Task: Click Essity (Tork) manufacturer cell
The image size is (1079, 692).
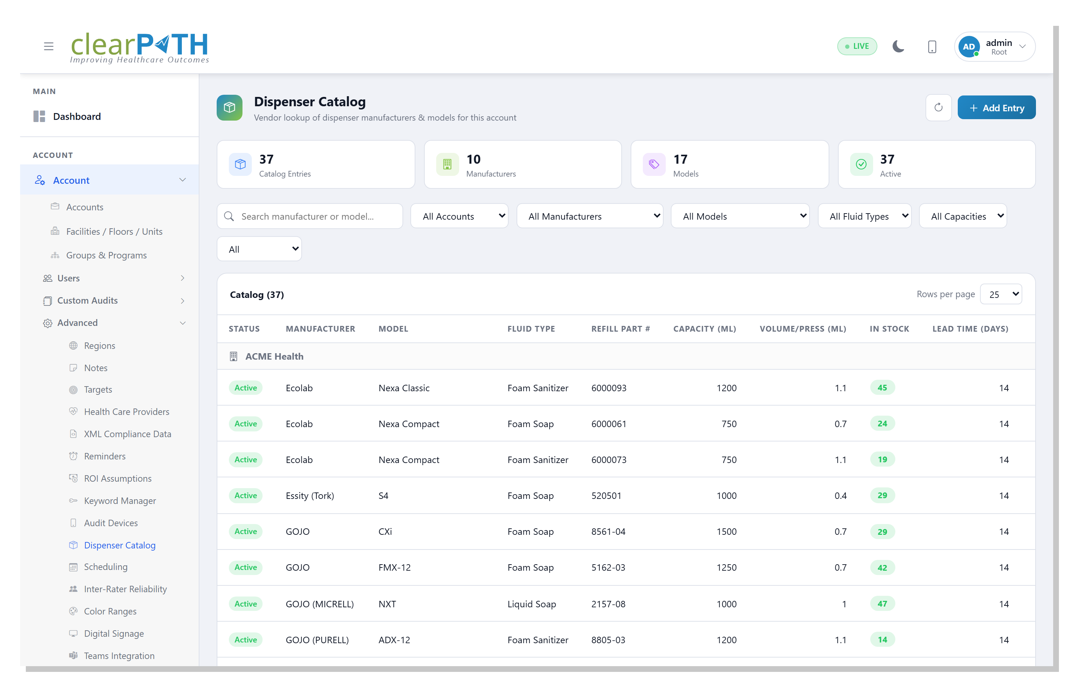Action: pos(309,495)
